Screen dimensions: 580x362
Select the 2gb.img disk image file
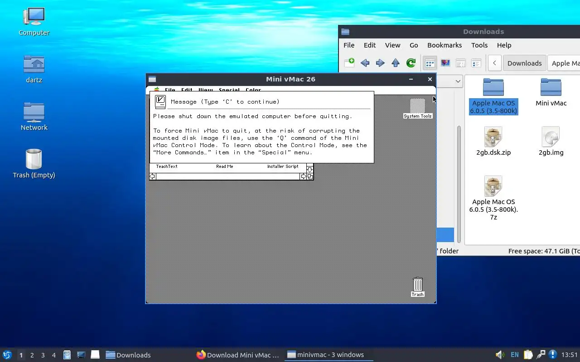551,141
